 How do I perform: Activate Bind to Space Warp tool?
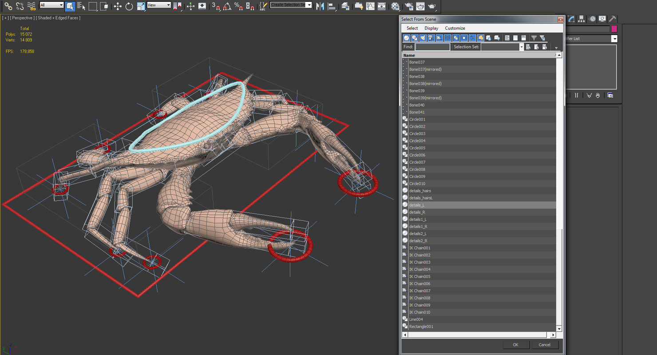[x=31, y=6]
